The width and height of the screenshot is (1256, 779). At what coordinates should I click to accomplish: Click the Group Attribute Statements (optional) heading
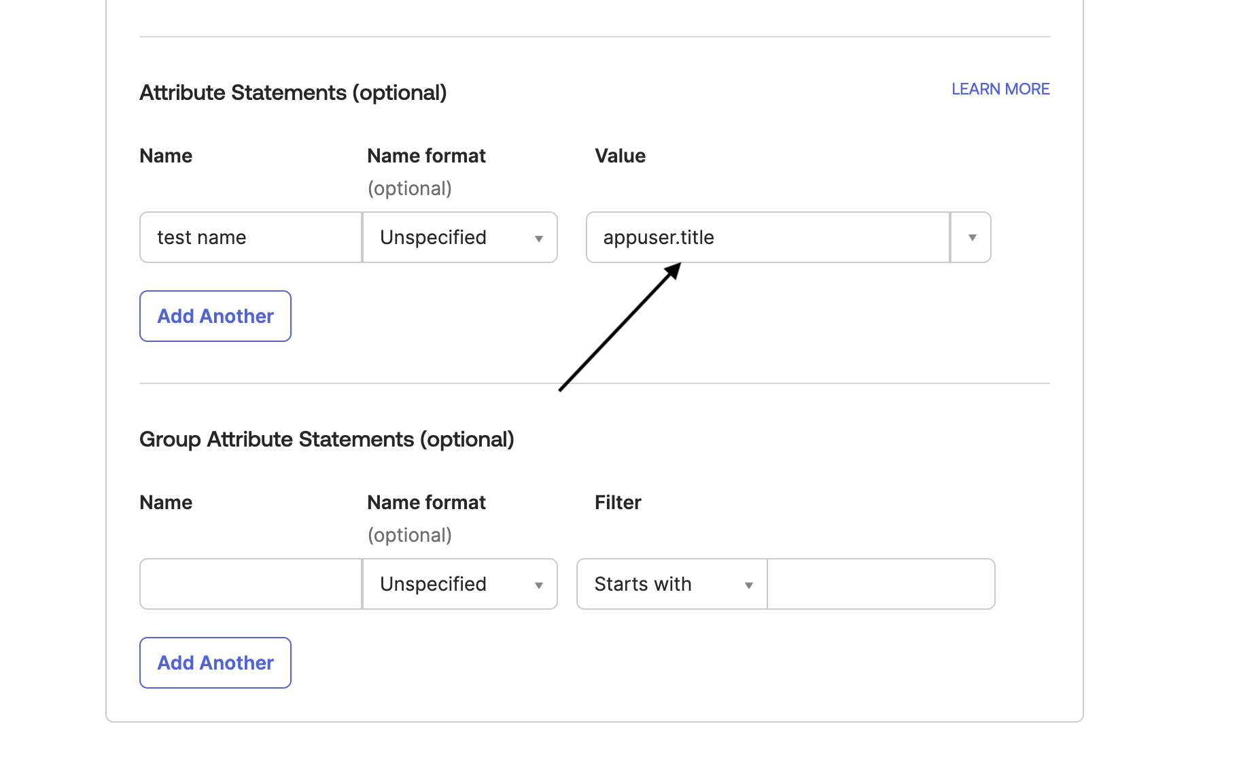coord(326,439)
